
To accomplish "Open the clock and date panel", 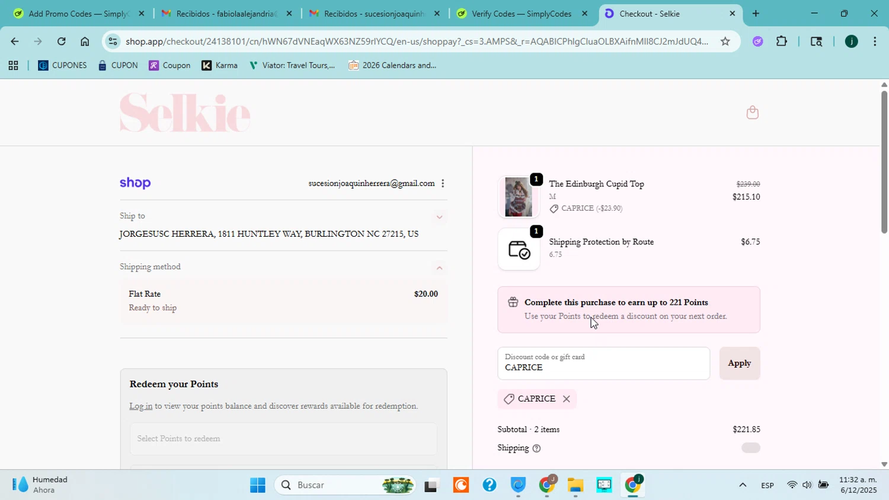I will [x=858, y=485].
